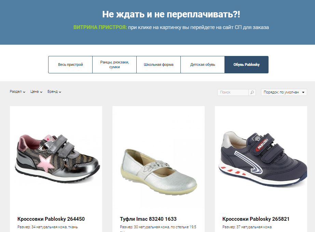Viewport: 315px width, 232px height.
Task: Open the Школьная форма tab
Action: pyautogui.click(x=159, y=64)
